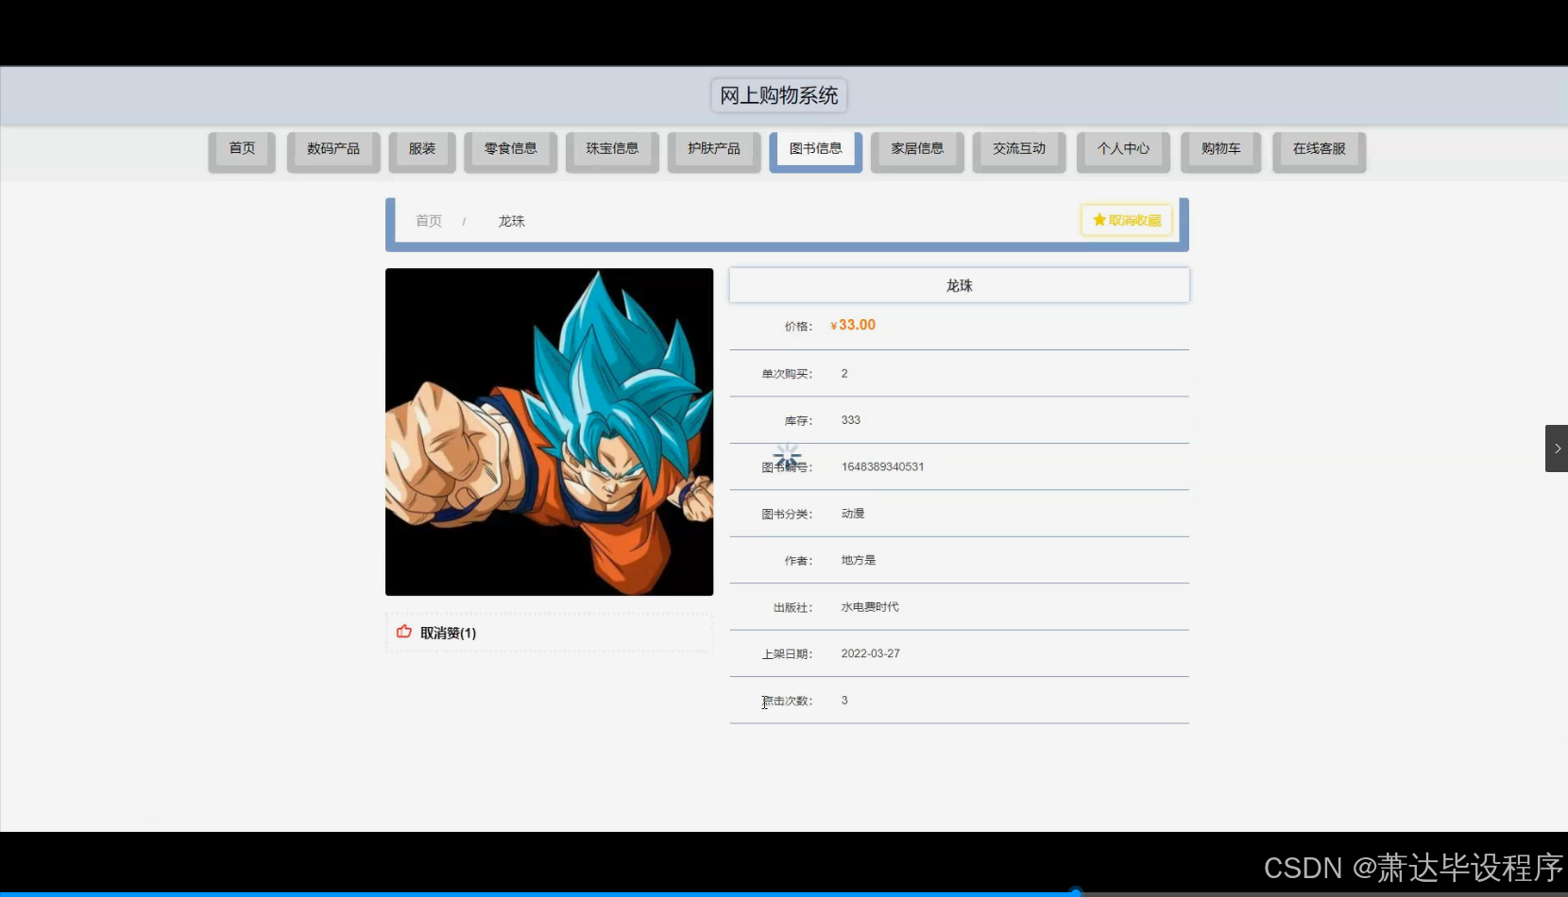This screenshot has height=897, width=1568.
Task: Expand the right-side arrow panel
Action: [x=1557, y=448]
